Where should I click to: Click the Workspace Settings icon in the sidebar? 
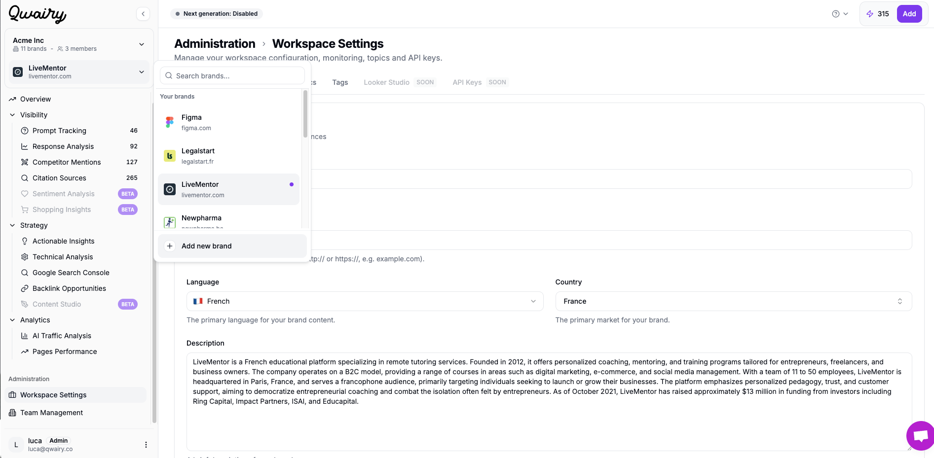(12, 395)
